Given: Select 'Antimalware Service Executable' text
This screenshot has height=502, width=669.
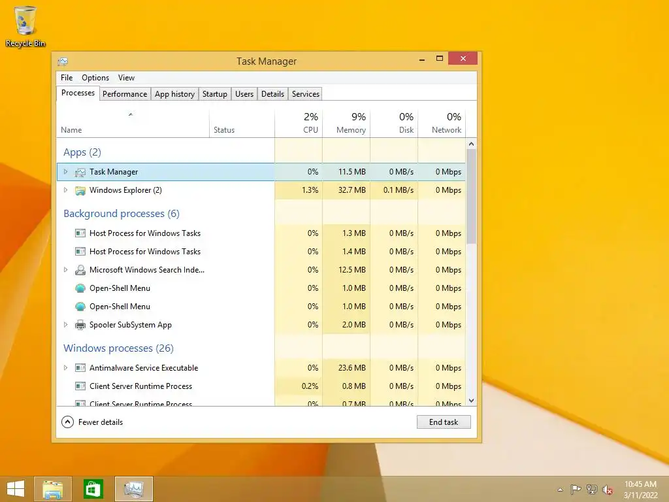Looking at the screenshot, I should tap(144, 367).
